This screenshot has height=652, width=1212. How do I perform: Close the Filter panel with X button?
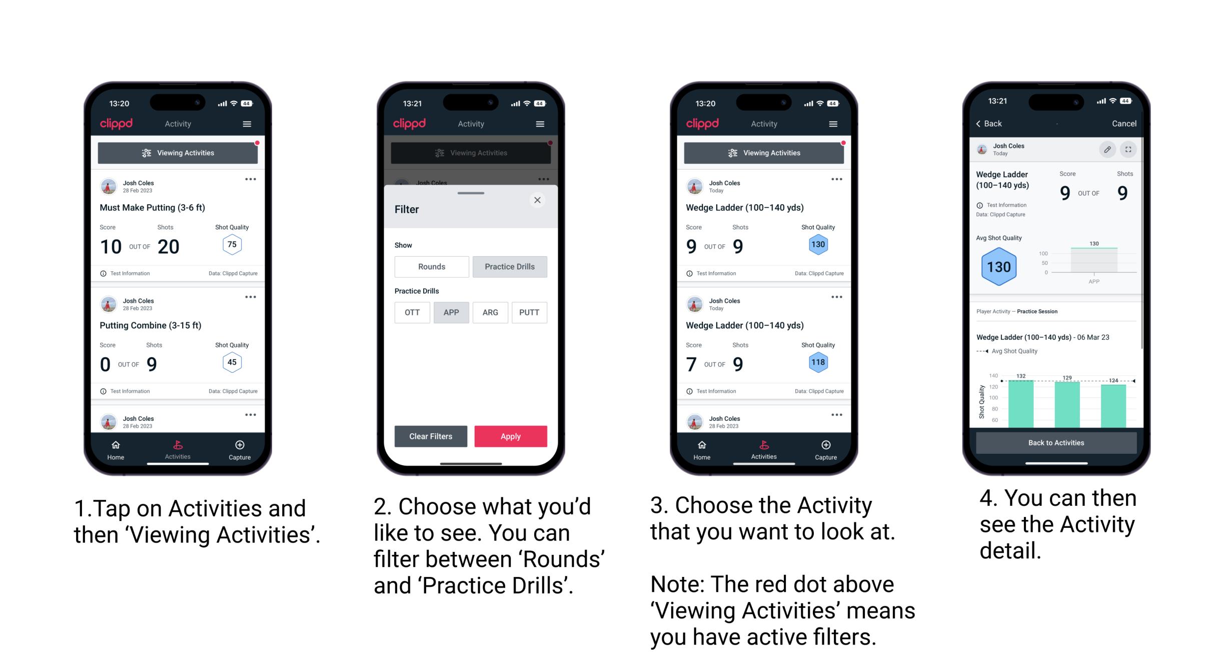point(539,202)
